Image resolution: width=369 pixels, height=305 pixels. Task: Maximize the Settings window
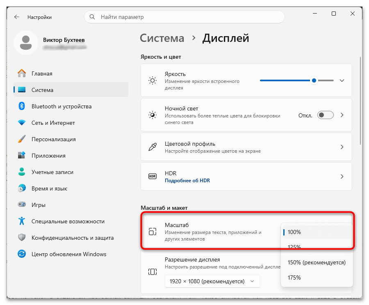tap(334, 14)
